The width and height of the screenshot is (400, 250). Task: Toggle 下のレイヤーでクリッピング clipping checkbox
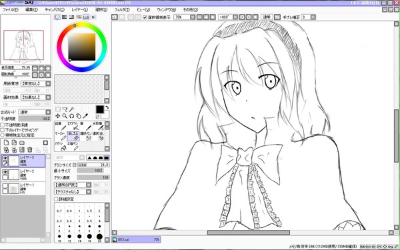[x=3, y=130]
